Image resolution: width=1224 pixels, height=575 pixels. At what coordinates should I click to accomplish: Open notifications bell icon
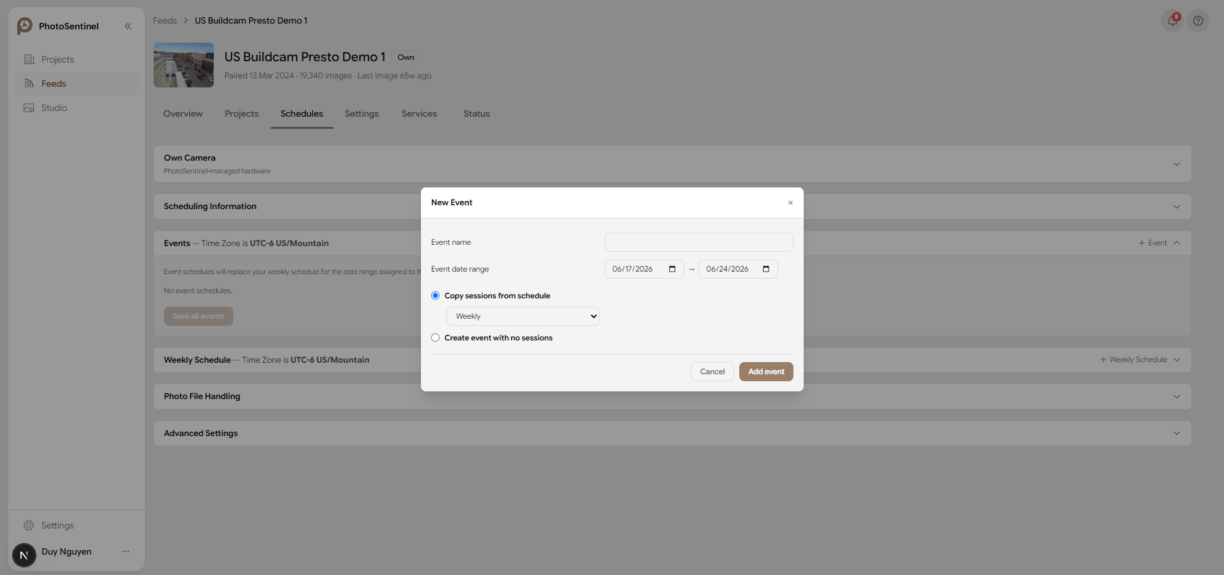click(x=1172, y=20)
